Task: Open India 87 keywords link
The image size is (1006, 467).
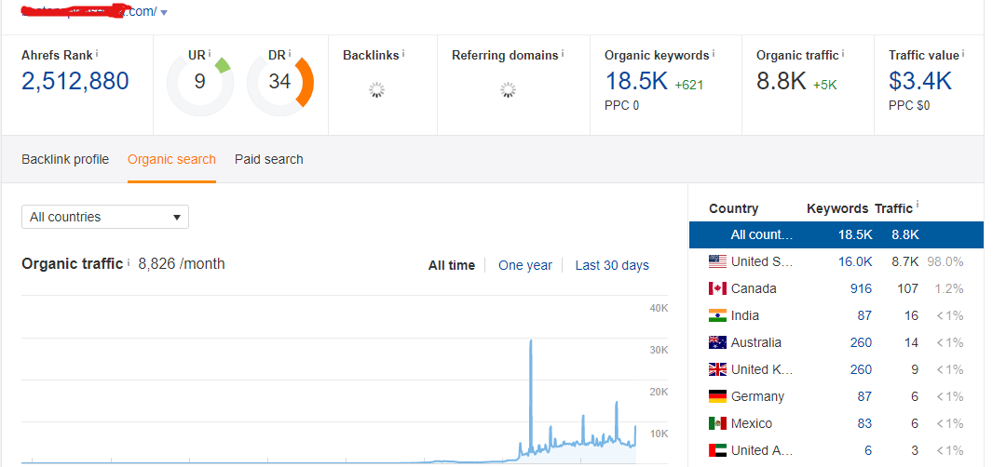Action: [864, 315]
